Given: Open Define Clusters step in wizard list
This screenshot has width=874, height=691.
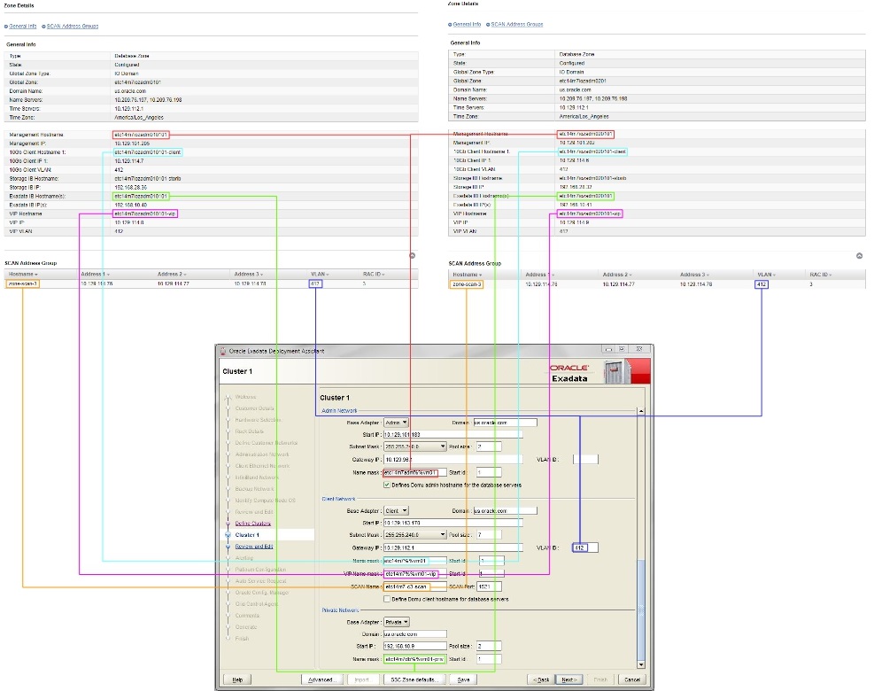Looking at the screenshot, I should (x=253, y=524).
